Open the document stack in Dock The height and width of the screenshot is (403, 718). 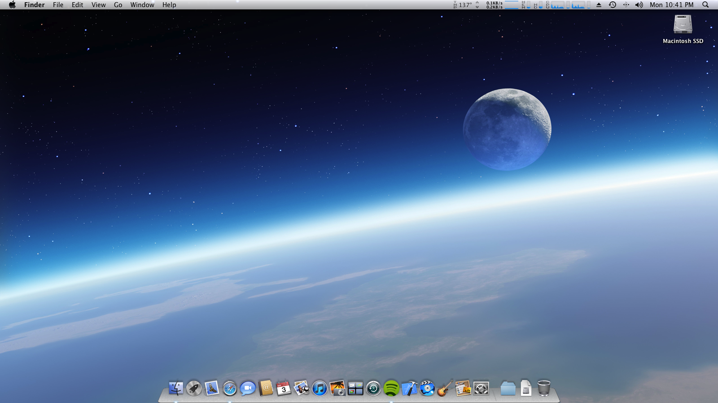tap(526, 388)
